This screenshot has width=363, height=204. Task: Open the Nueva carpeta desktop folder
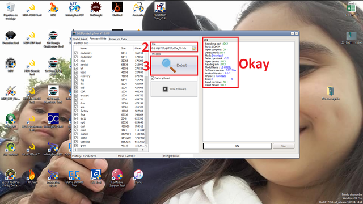click(x=330, y=93)
